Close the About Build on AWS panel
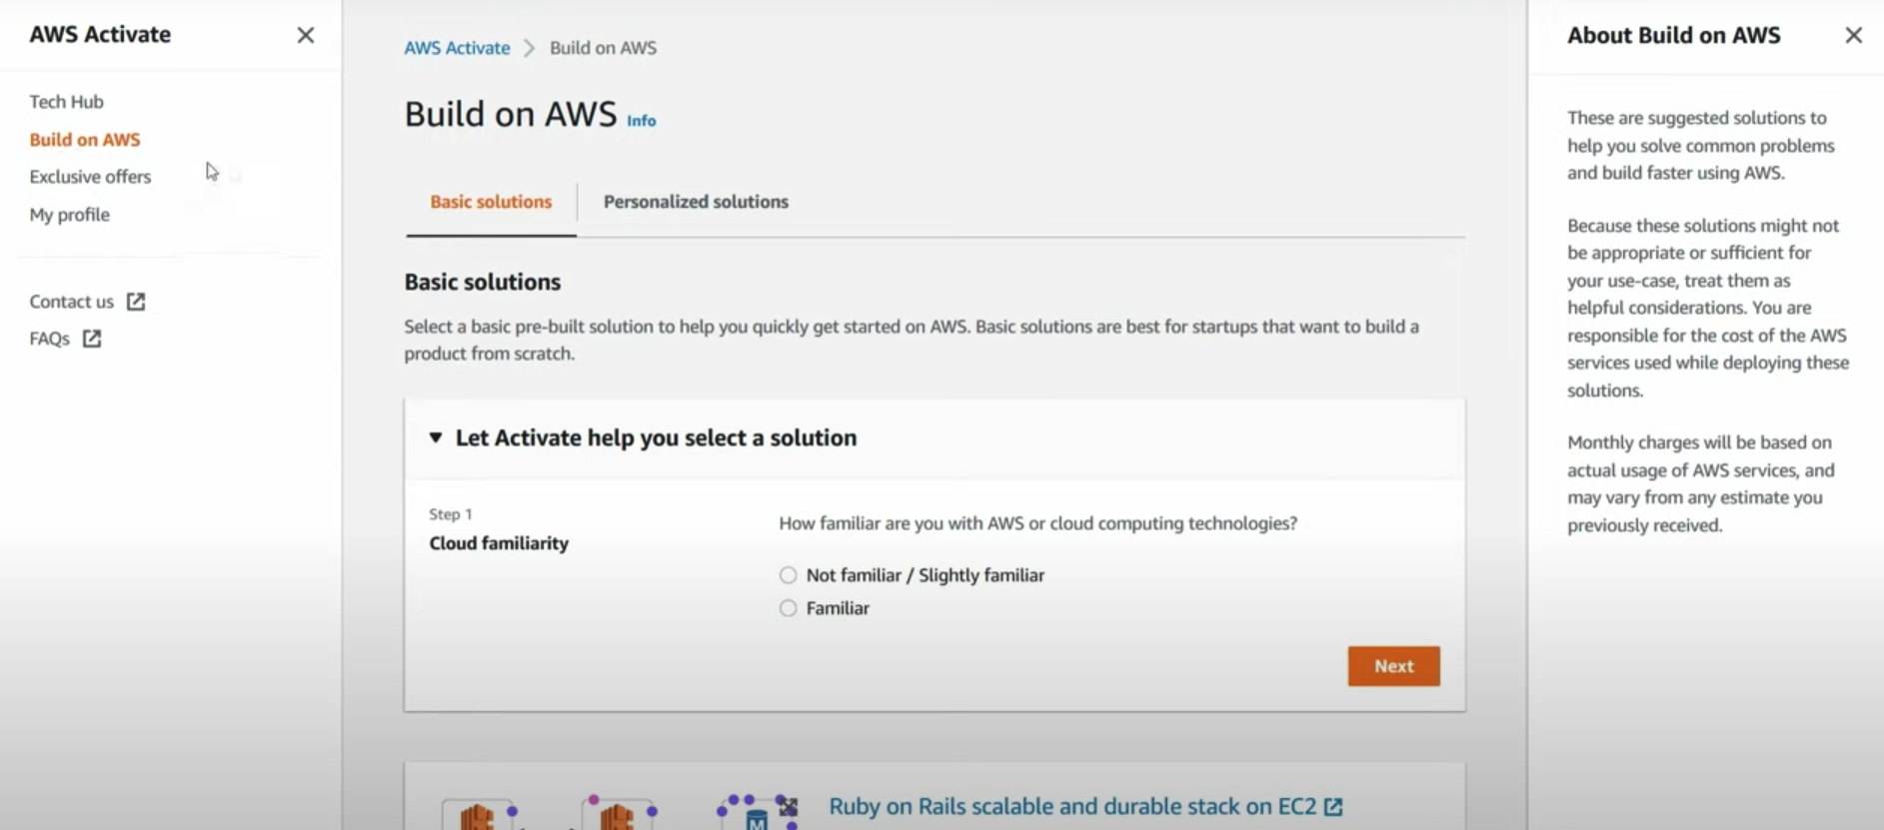This screenshot has width=1884, height=830. [x=1853, y=35]
